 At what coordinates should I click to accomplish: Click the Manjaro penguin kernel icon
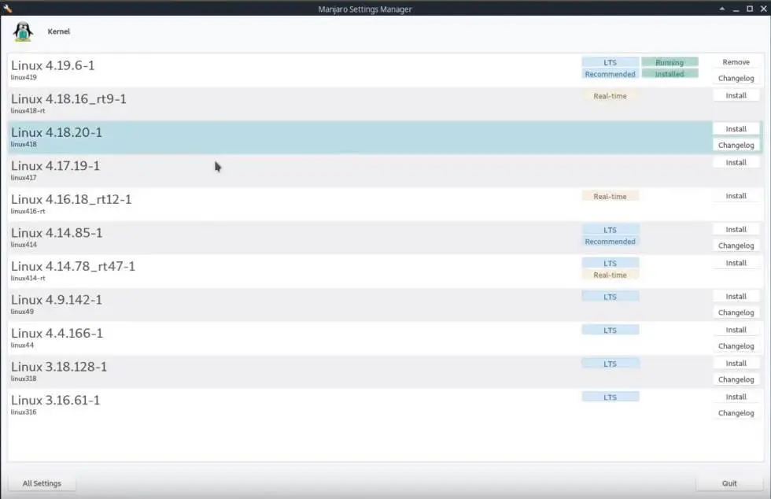click(23, 31)
